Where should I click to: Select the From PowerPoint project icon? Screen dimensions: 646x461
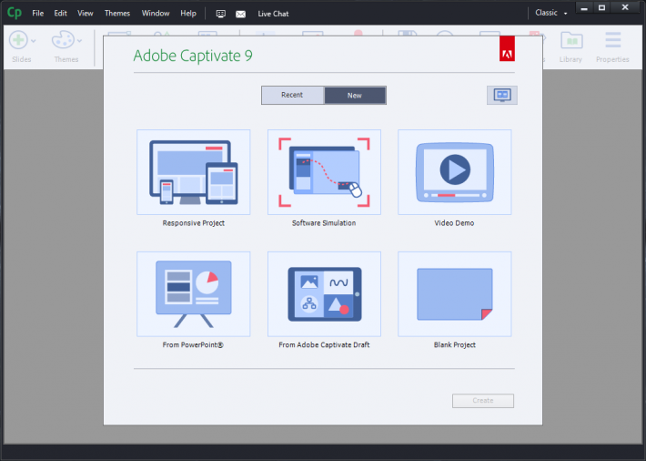tap(193, 294)
